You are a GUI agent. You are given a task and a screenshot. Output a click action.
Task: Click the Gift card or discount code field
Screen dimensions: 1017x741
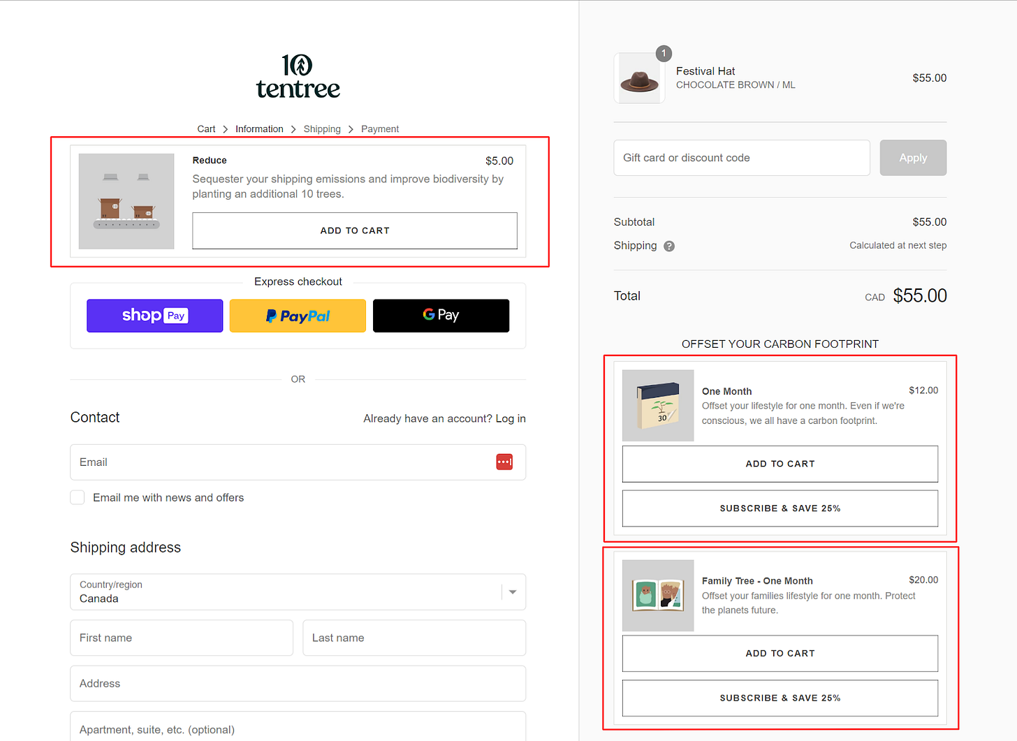(742, 158)
